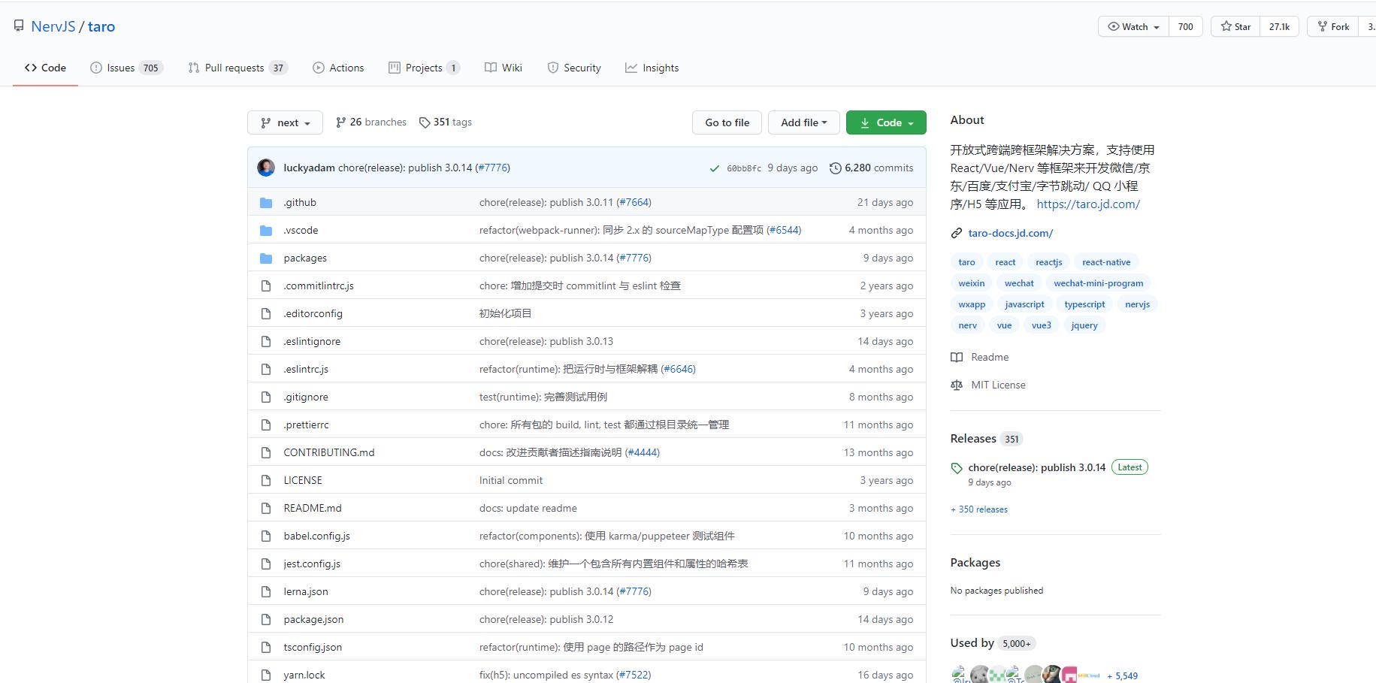Click the book icon beside Readme
The width and height of the screenshot is (1376, 683).
point(957,358)
